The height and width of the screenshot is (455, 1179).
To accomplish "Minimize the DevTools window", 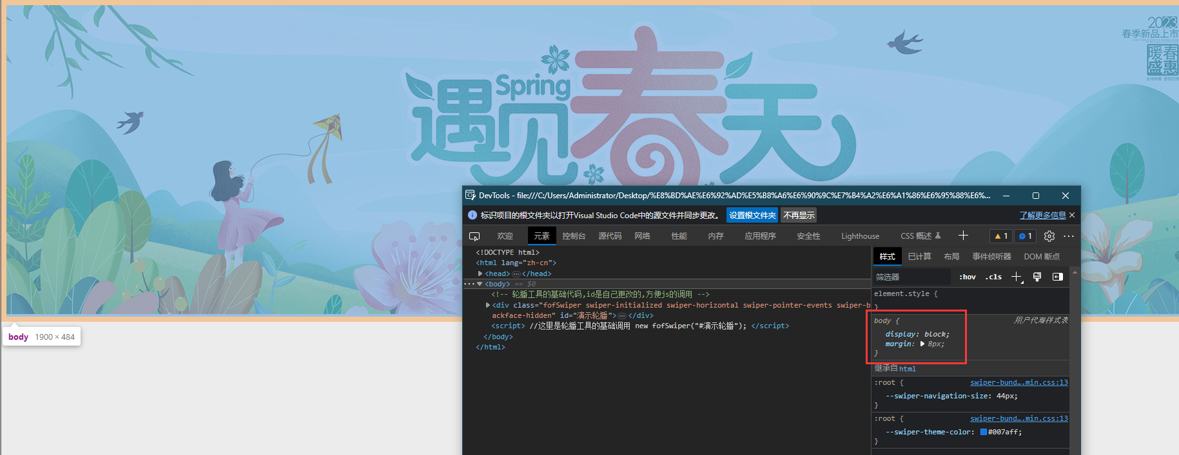I will (x=1006, y=196).
